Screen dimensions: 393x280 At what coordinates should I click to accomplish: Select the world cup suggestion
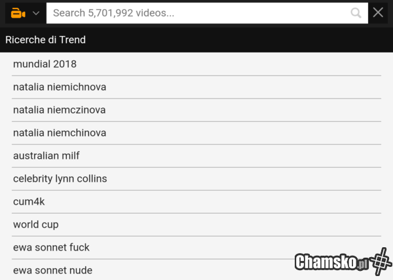coord(36,225)
